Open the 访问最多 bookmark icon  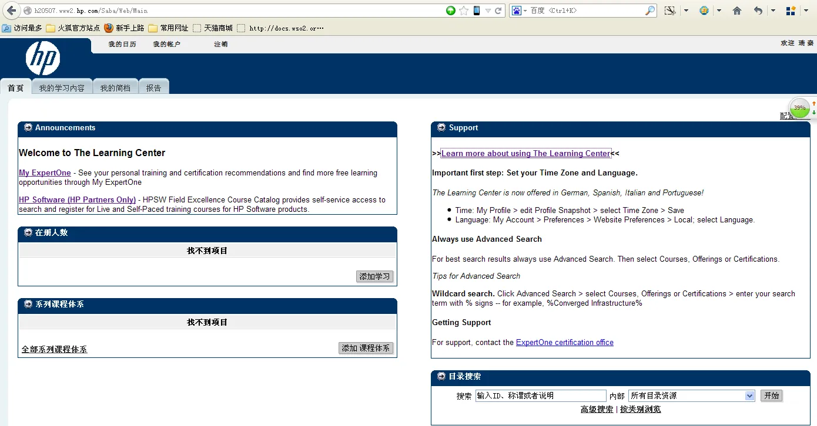tap(6, 28)
